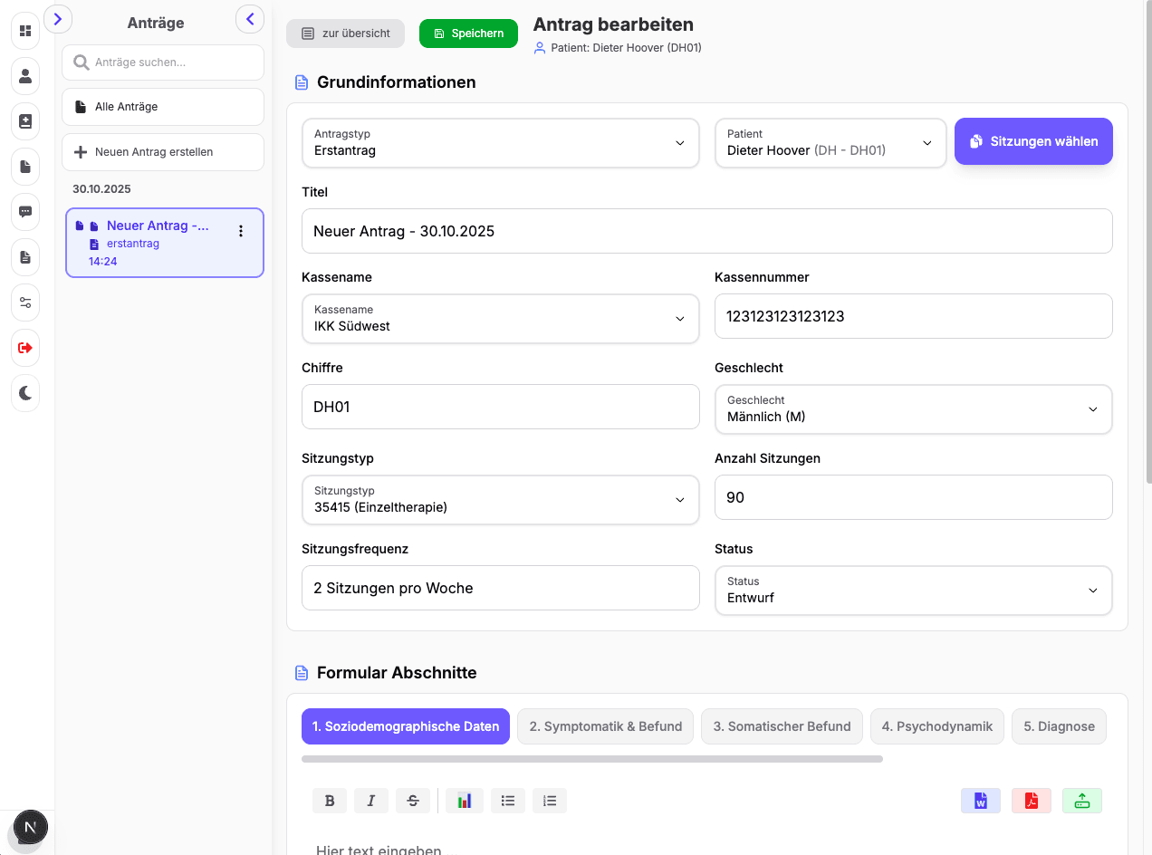The image size is (1152, 855).
Task: Export section as Word document
Action: pyautogui.click(x=980, y=801)
